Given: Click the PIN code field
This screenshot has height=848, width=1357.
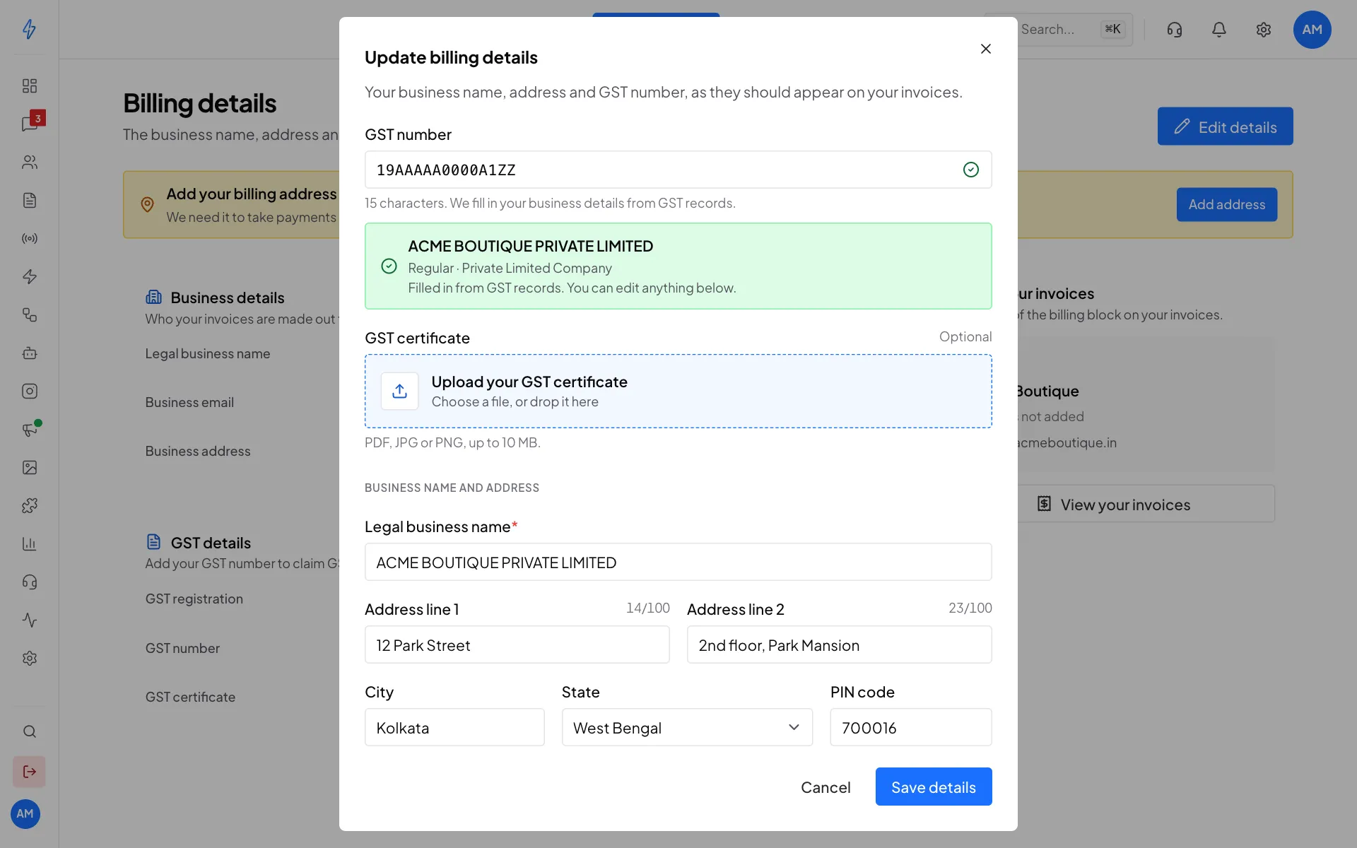Looking at the screenshot, I should (910, 727).
